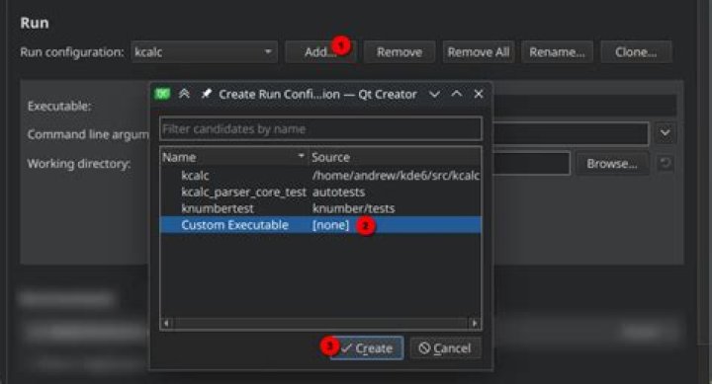Pin the Create Run Configuration dialog
Image resolution: width=712 pixels, height=384 pixels.
click(x=206, y=94)
